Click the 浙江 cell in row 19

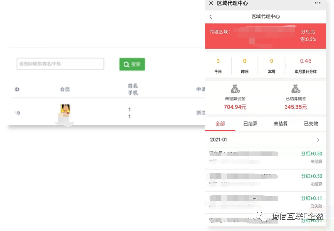point(201,113)
